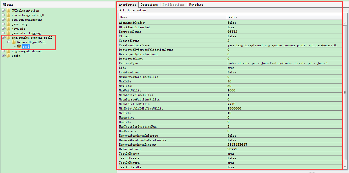This screenshot has height=173, width=349.
Task: Collapse the org.apache.commons.pool2 node
Action: (3, 38)
